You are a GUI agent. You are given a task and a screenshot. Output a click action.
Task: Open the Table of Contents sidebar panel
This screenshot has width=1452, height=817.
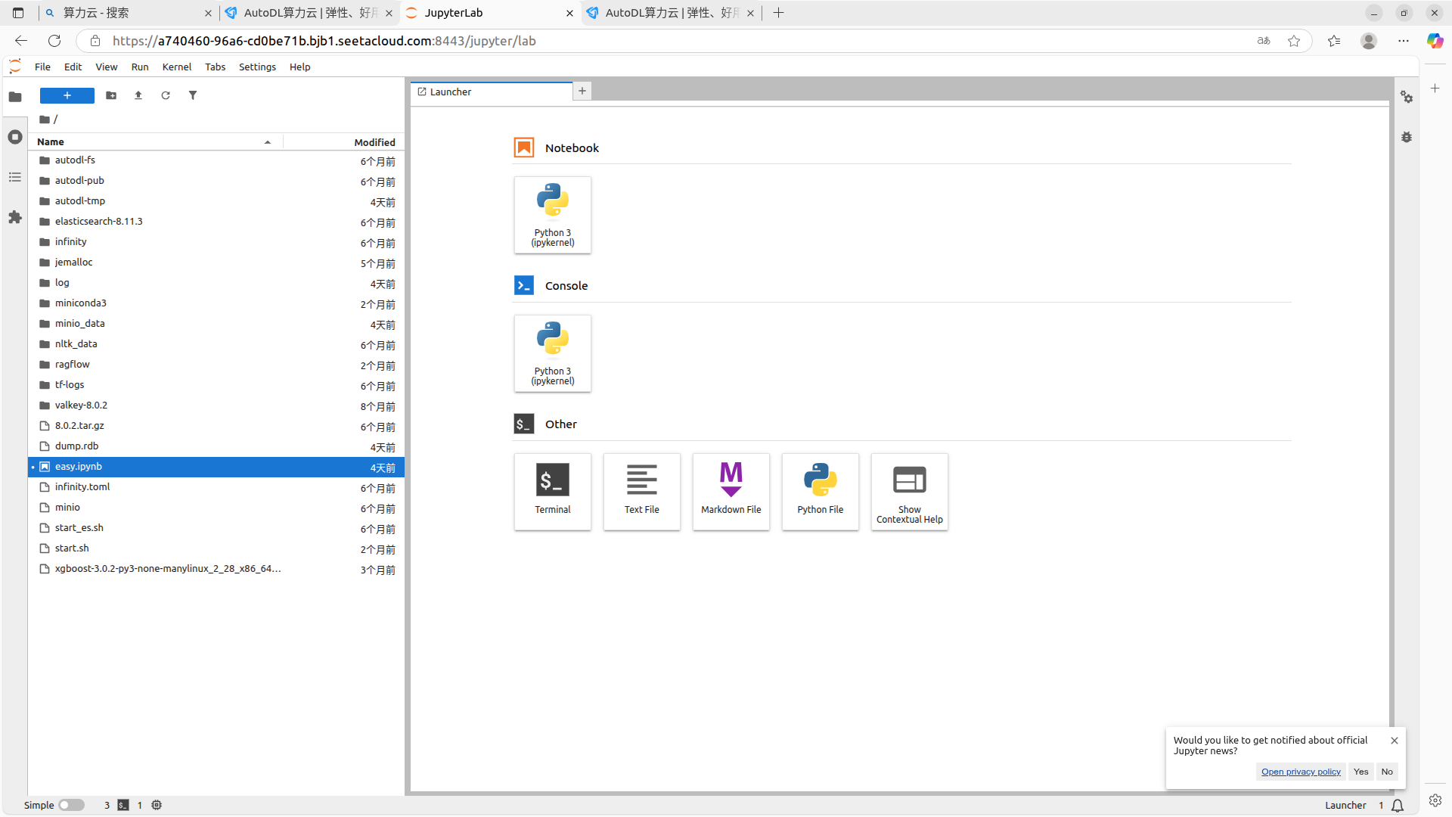(x=15, y=177)
